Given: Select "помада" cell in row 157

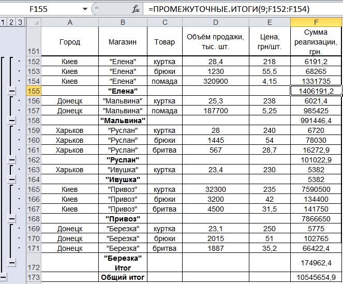Looking at the screenshot, I should click(x=165, y=111).
